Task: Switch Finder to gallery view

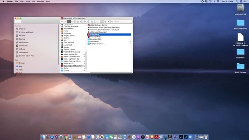Action: 72,21
